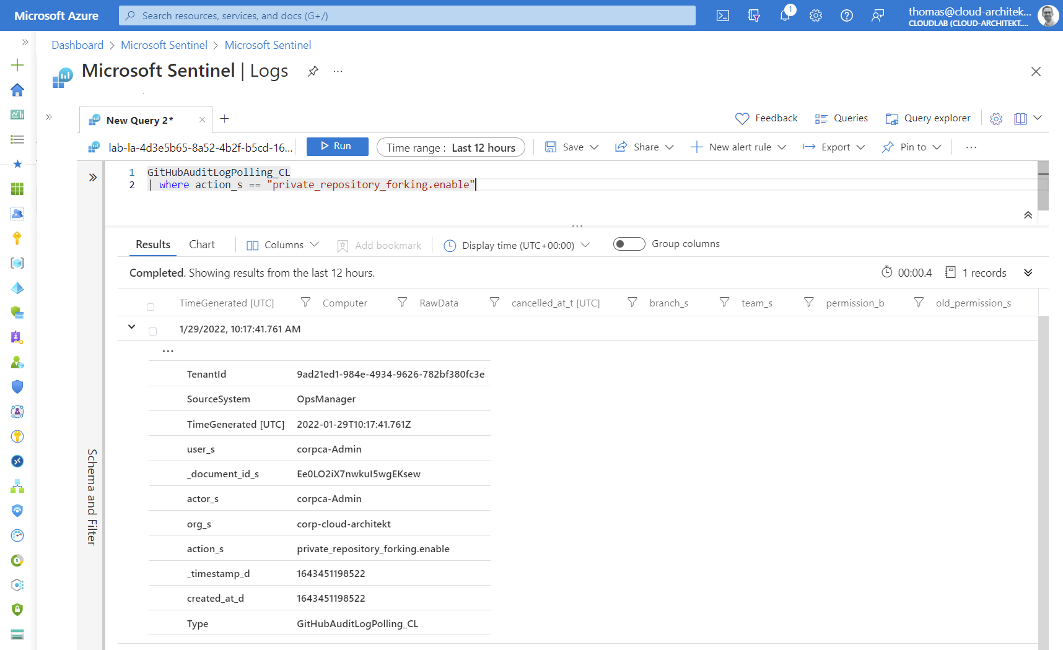Image resolution: width=1063 pixels, height=650 pixels.
Task: Open Query explorer
Action: pos(928,118)
